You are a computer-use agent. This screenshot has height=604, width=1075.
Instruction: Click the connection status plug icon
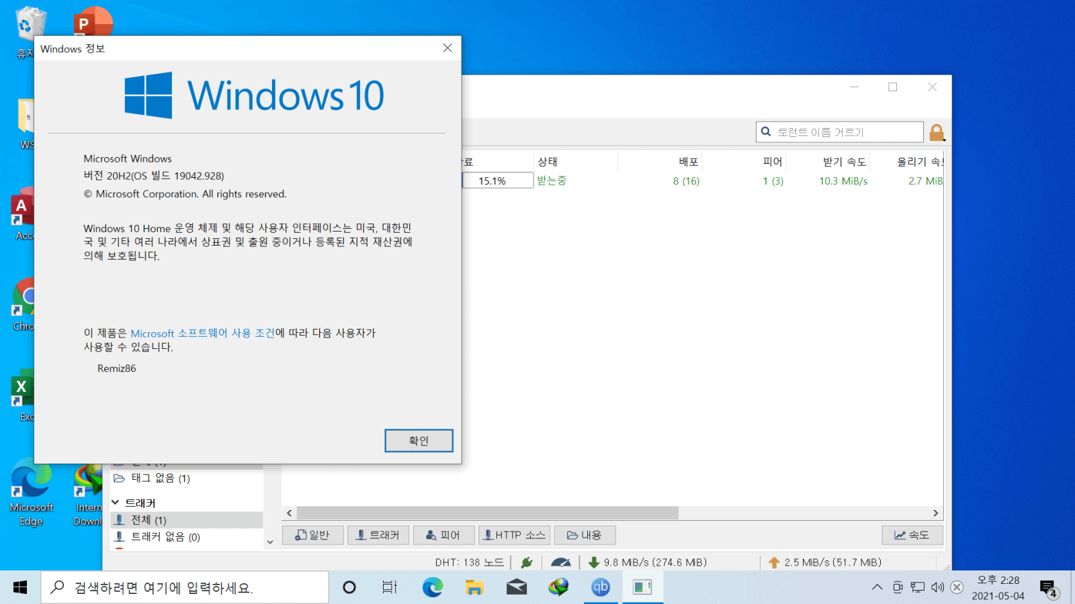tap(527, 562)
